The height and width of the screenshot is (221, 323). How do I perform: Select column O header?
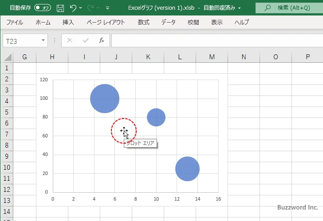click(x=276, y=57)
